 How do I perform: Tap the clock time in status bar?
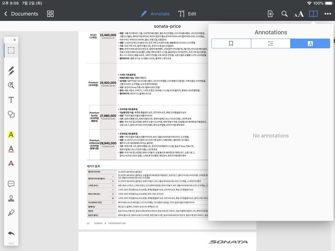[10, 3]
